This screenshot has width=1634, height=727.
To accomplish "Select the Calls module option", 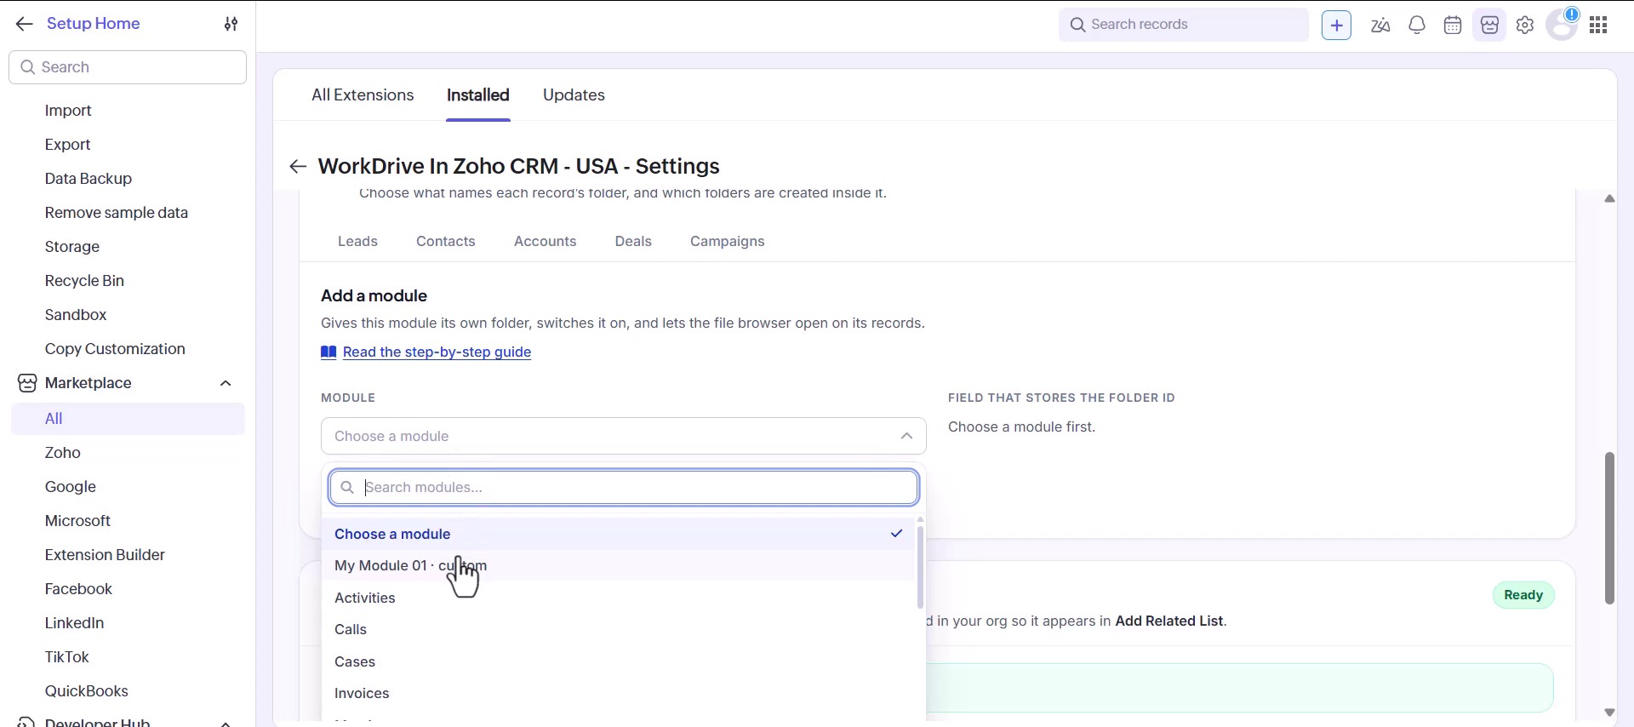I will click(x=618, y=630).
